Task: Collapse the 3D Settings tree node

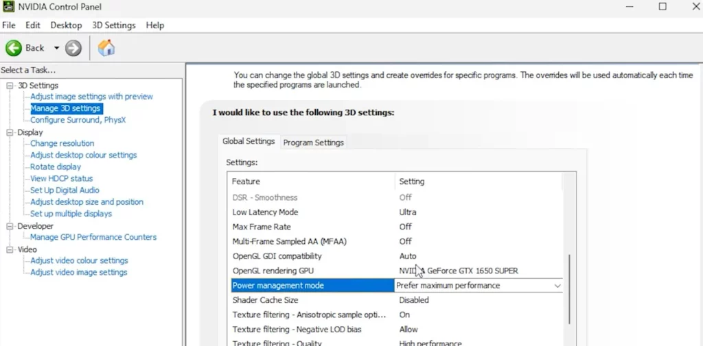Action: pos(10,86)
